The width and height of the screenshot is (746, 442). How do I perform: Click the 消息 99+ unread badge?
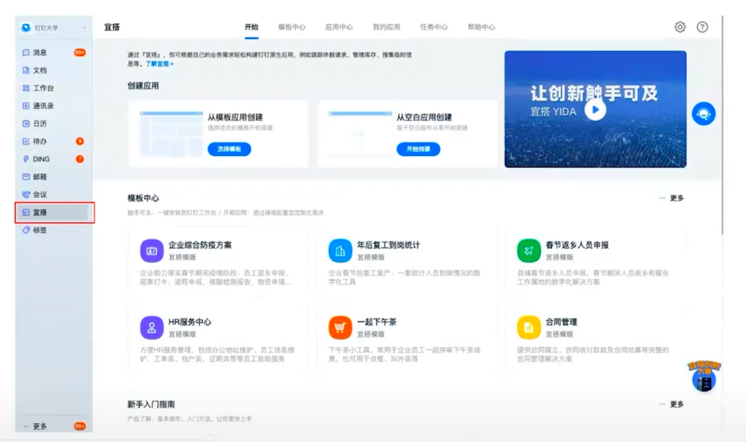(80, 52)
